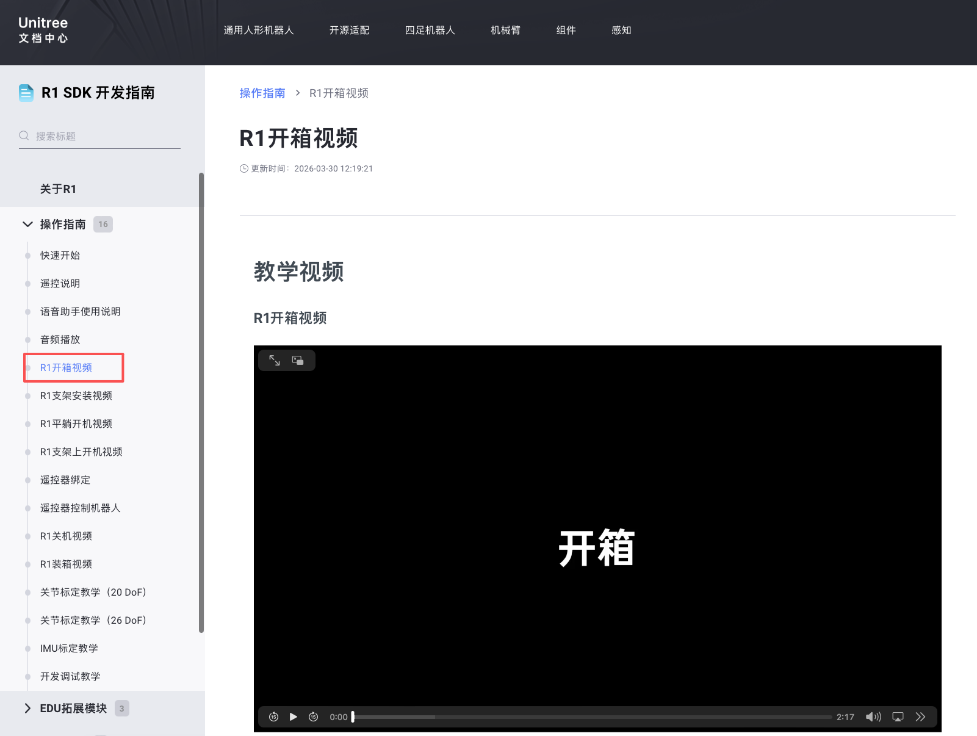
Task: Open 开源适配 menu item
Action: point(349,30)
